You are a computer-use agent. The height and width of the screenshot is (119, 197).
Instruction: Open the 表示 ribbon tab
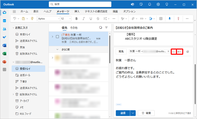36,11
